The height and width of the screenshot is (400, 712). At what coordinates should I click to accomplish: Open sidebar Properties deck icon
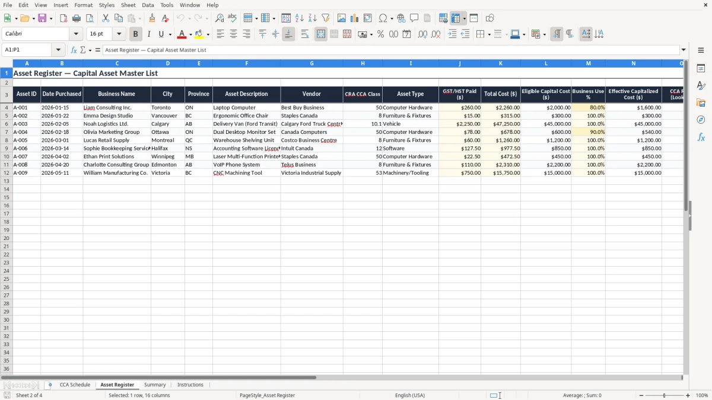click(x=701, y=69)
